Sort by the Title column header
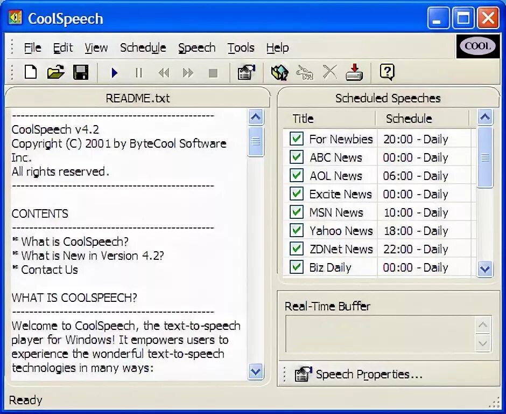 329,119
